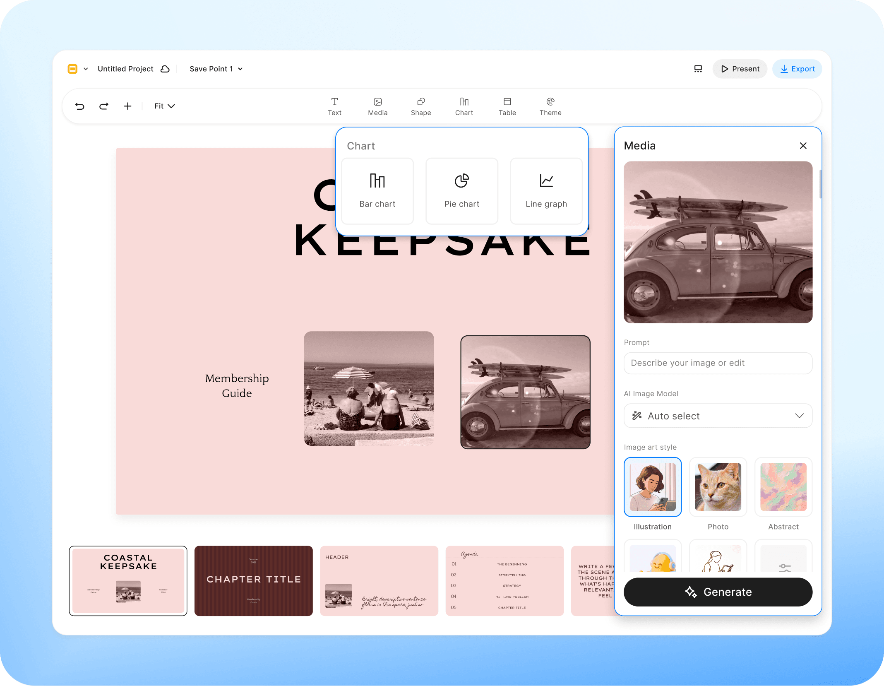Open the Save Point 1 dropdown
Image resolution: width=884 pixels, height=686 pixels.
pos(216,69)
